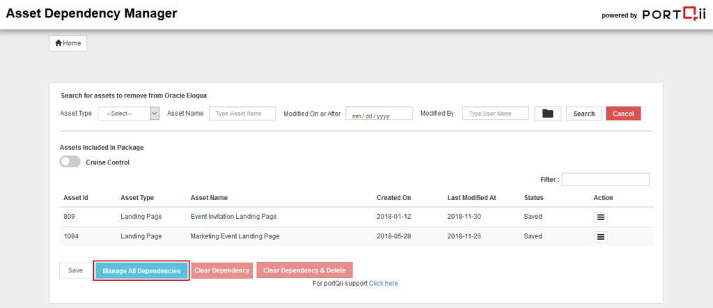Image resolution: width=713 pixels, height=308 pixels.
Task: Open action menu for Marketing Event Landing Page
Action: click(x=601, y=237)
